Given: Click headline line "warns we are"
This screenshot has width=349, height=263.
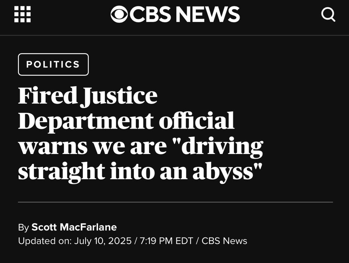Looking at the screenshot, I should pos(92,147).
